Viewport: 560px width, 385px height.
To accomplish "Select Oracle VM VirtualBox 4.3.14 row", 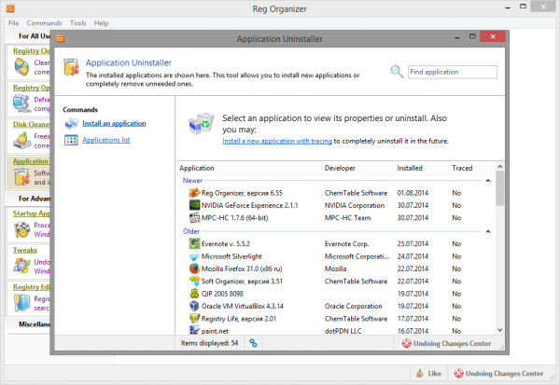I will coord(336,306).
